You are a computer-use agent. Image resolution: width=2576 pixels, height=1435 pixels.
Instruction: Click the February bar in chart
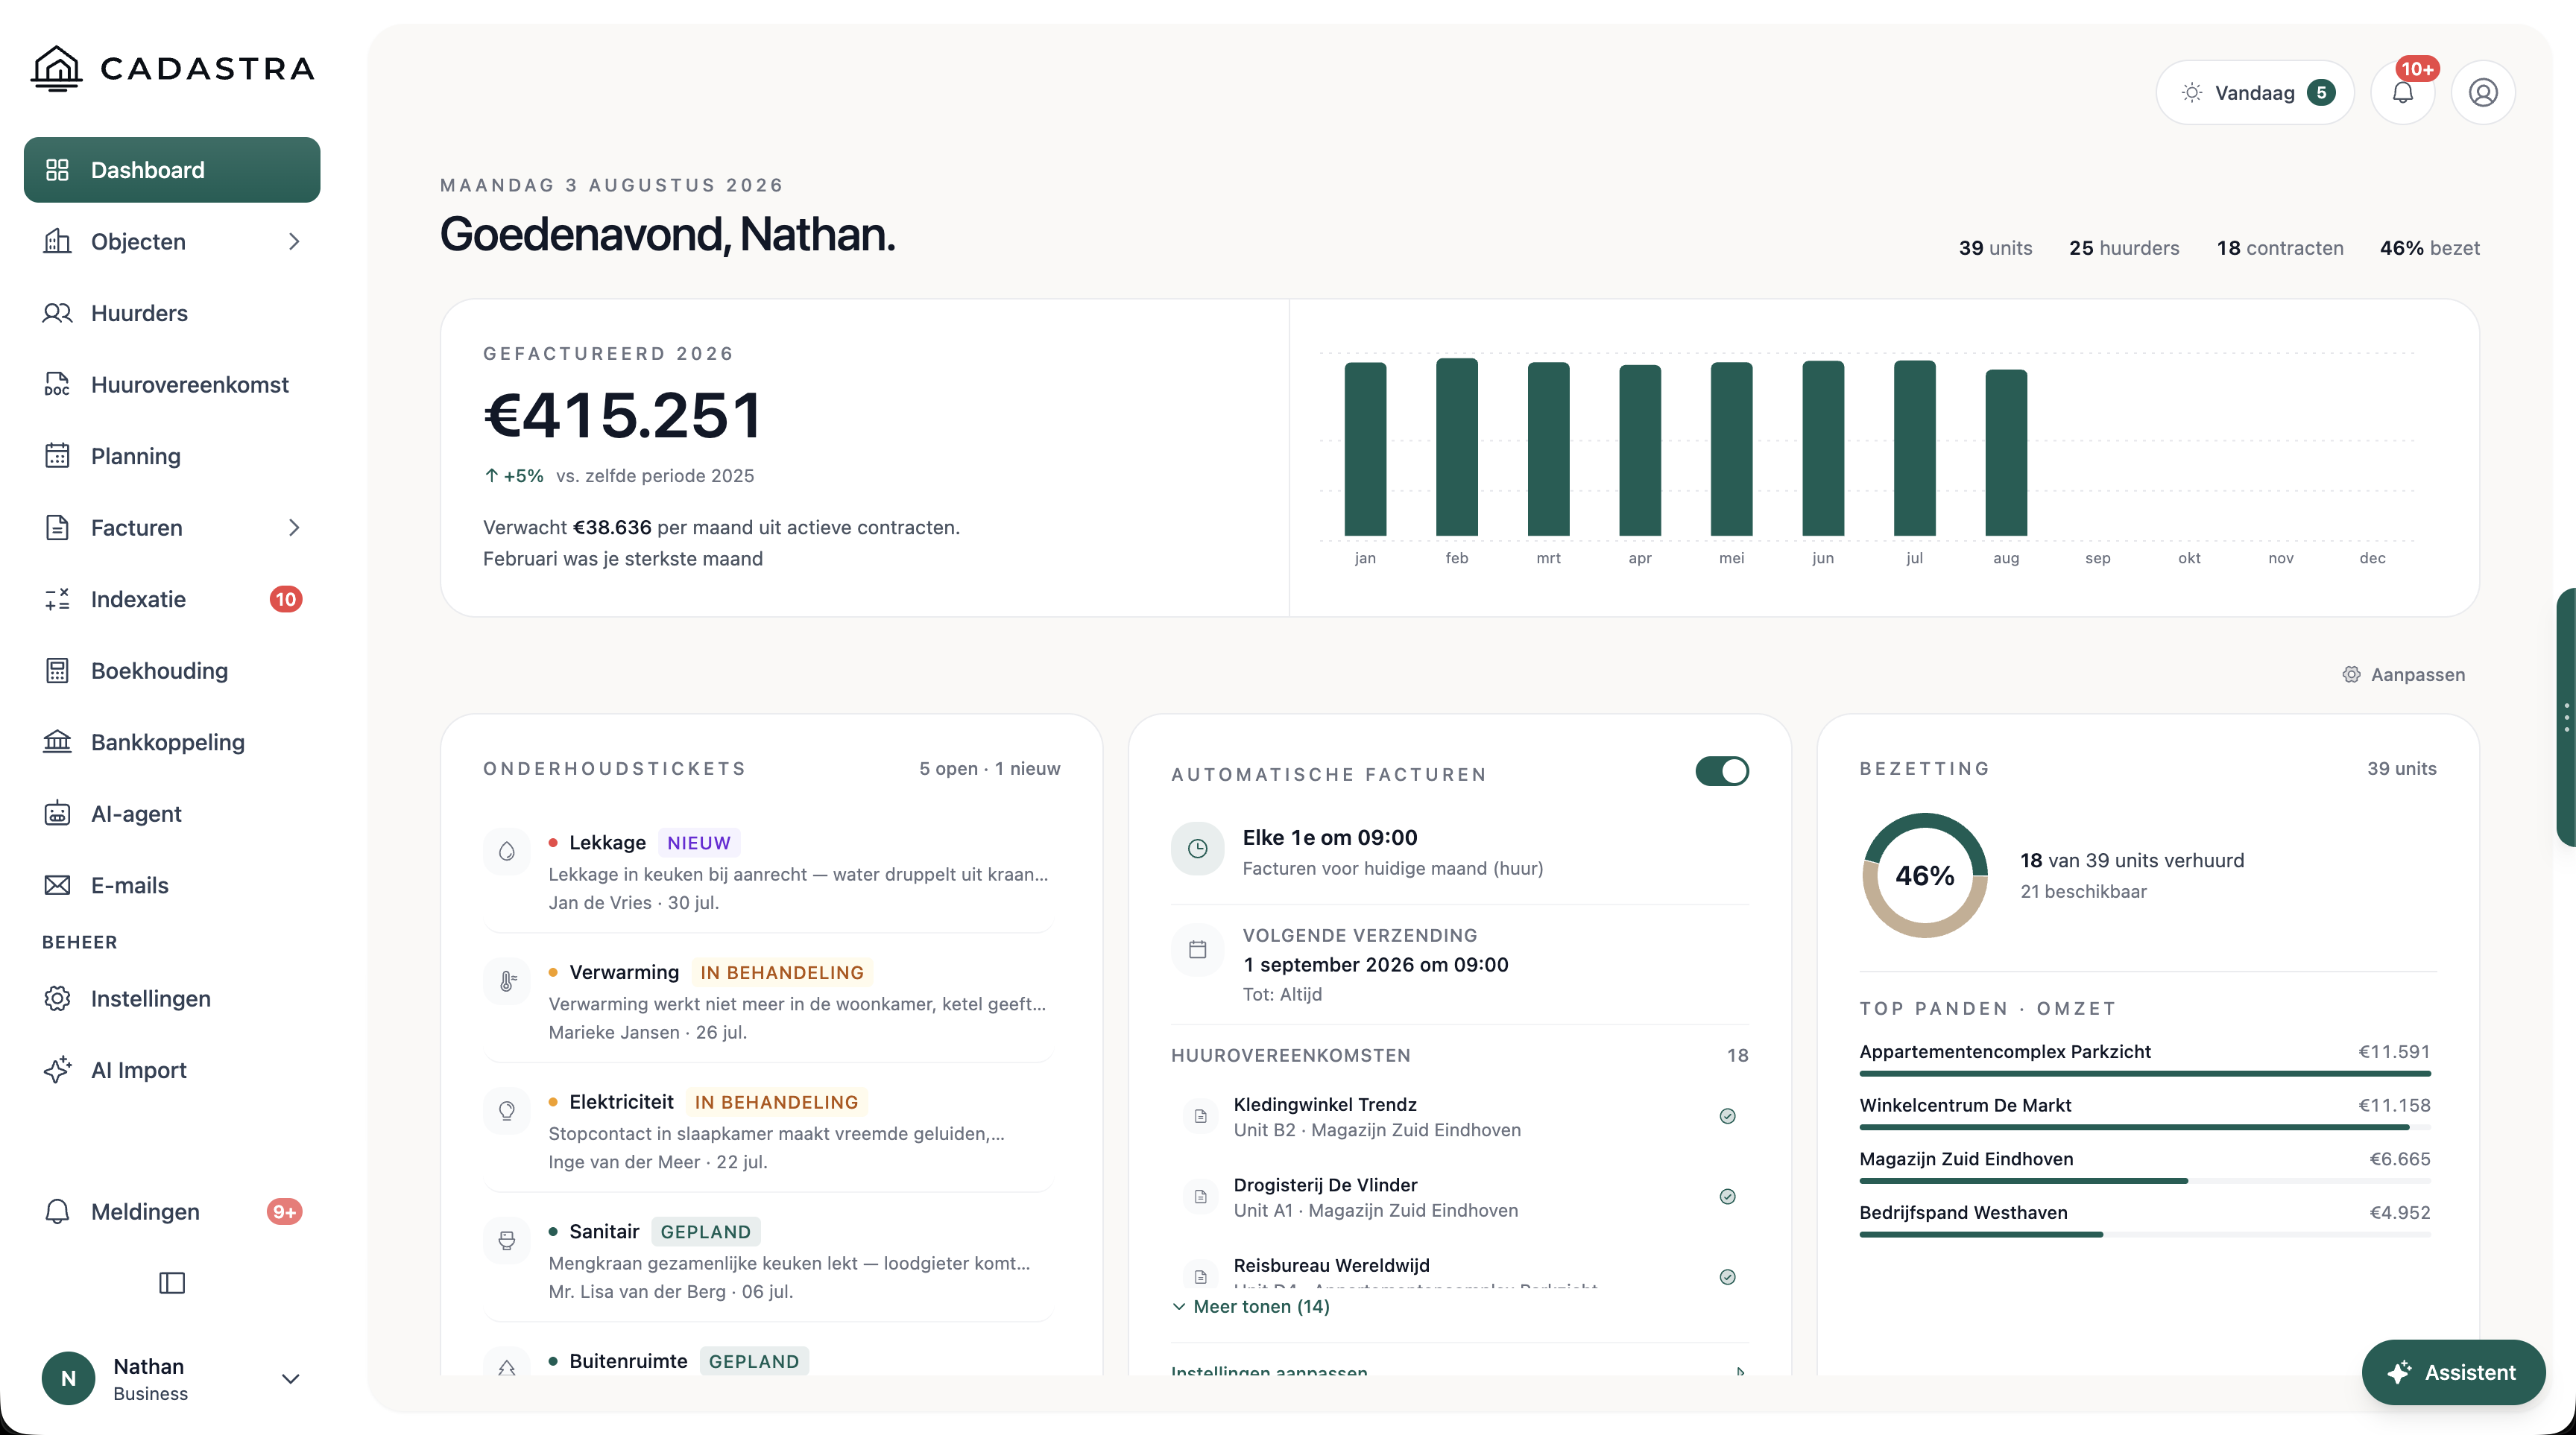[x=1456, y=447]
